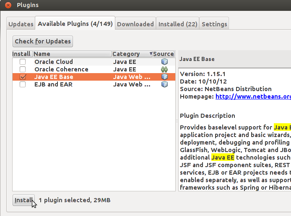Click Oracle Cloud source cube icon

pyautogui.click(x=164, y=61)
